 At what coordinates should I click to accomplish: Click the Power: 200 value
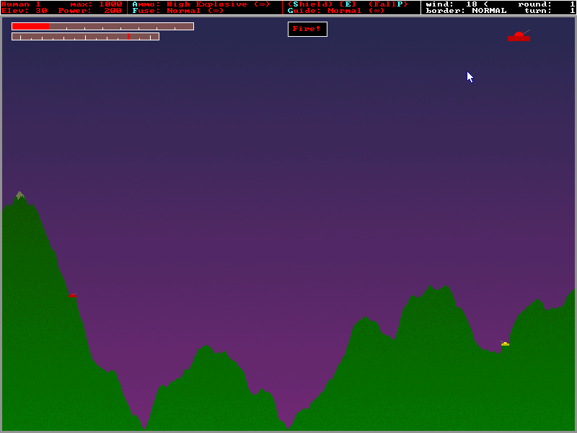click(89, 11)
